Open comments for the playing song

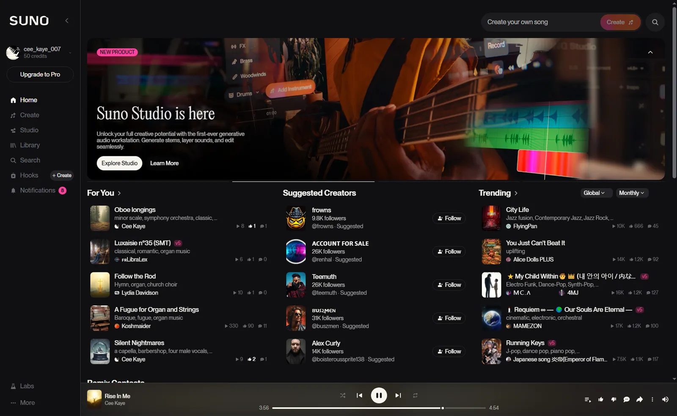[x=627, y=400]
